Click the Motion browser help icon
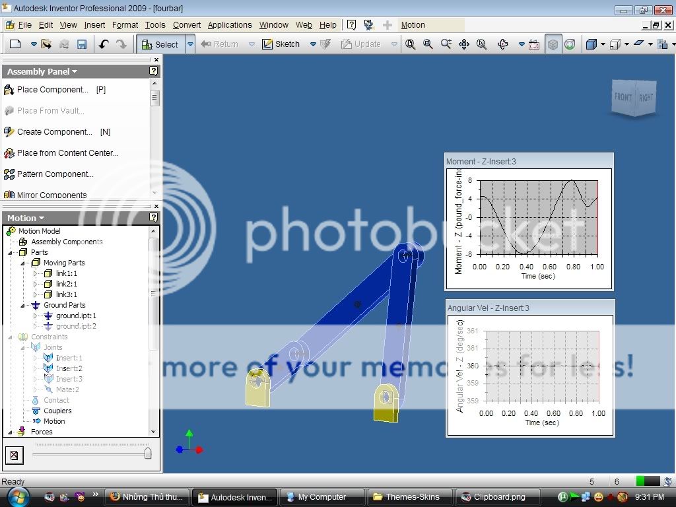The height and width of the screenshot is (507, 676). 153,218
